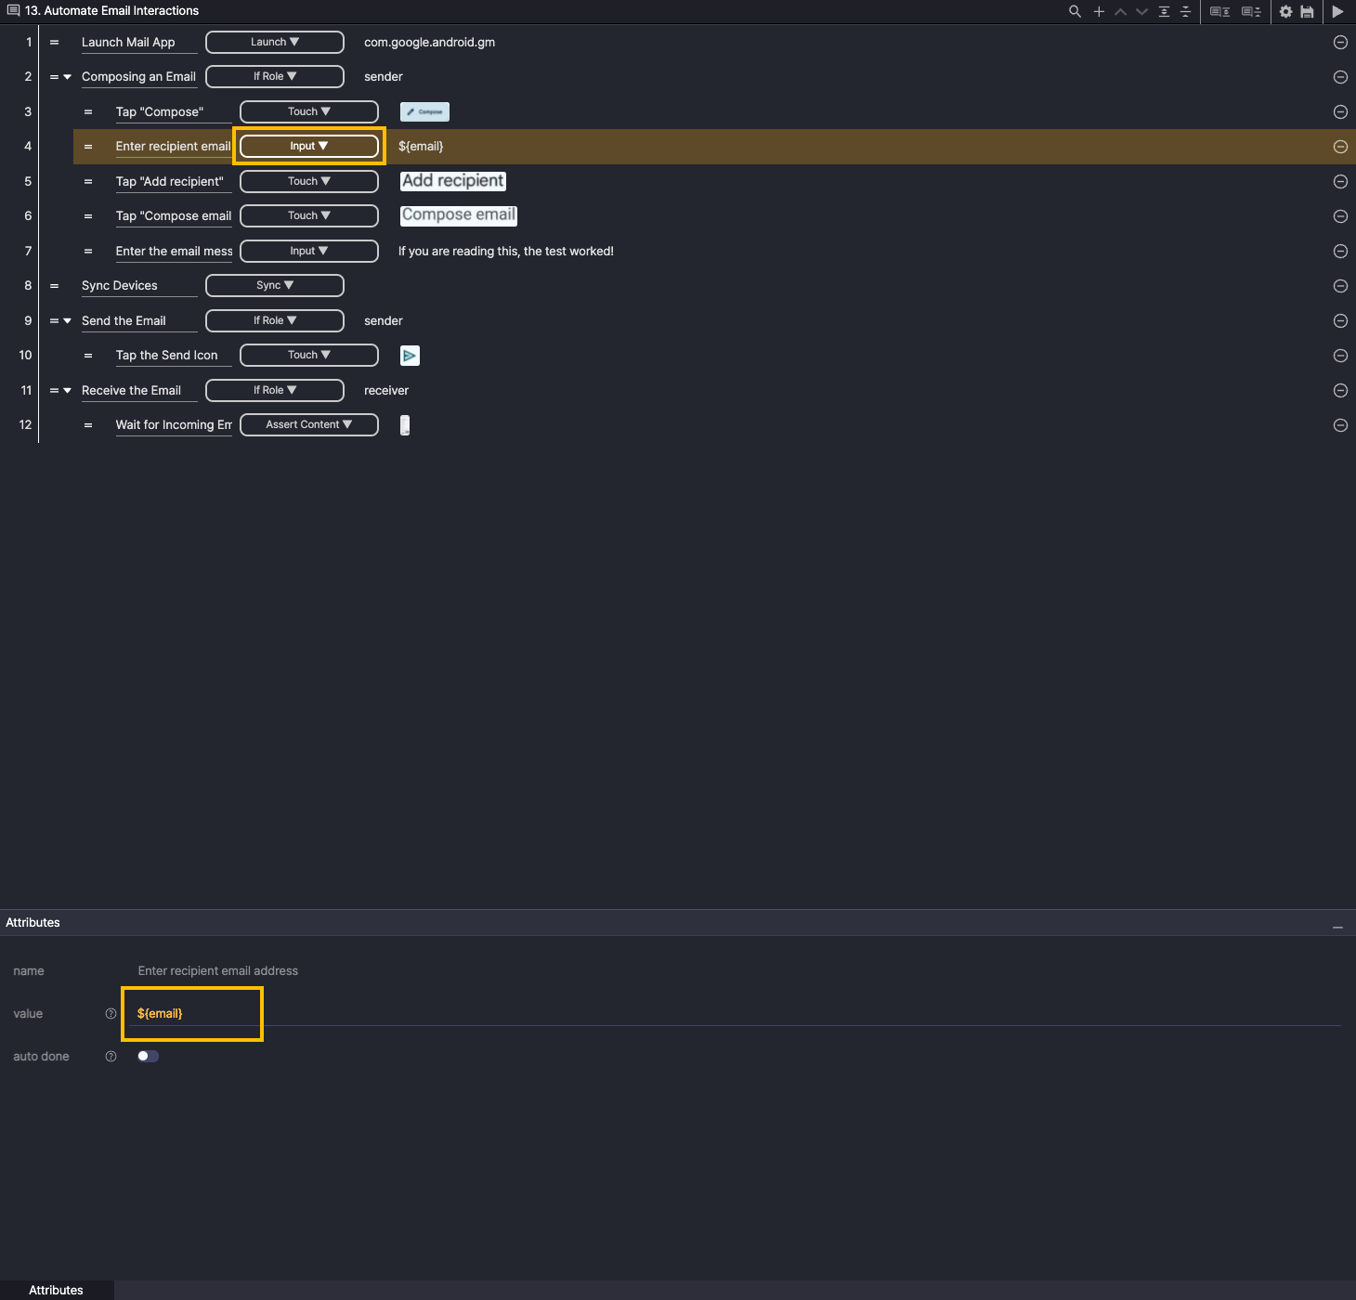
Task: Select the Attributes tab at the bottom
Action: [56, 1290]
